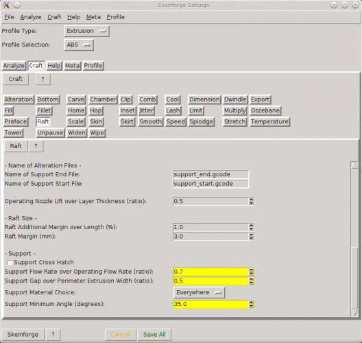
Task: Click the scrollbar up arrow in Raft panel
Action: (x=354, y=165)
